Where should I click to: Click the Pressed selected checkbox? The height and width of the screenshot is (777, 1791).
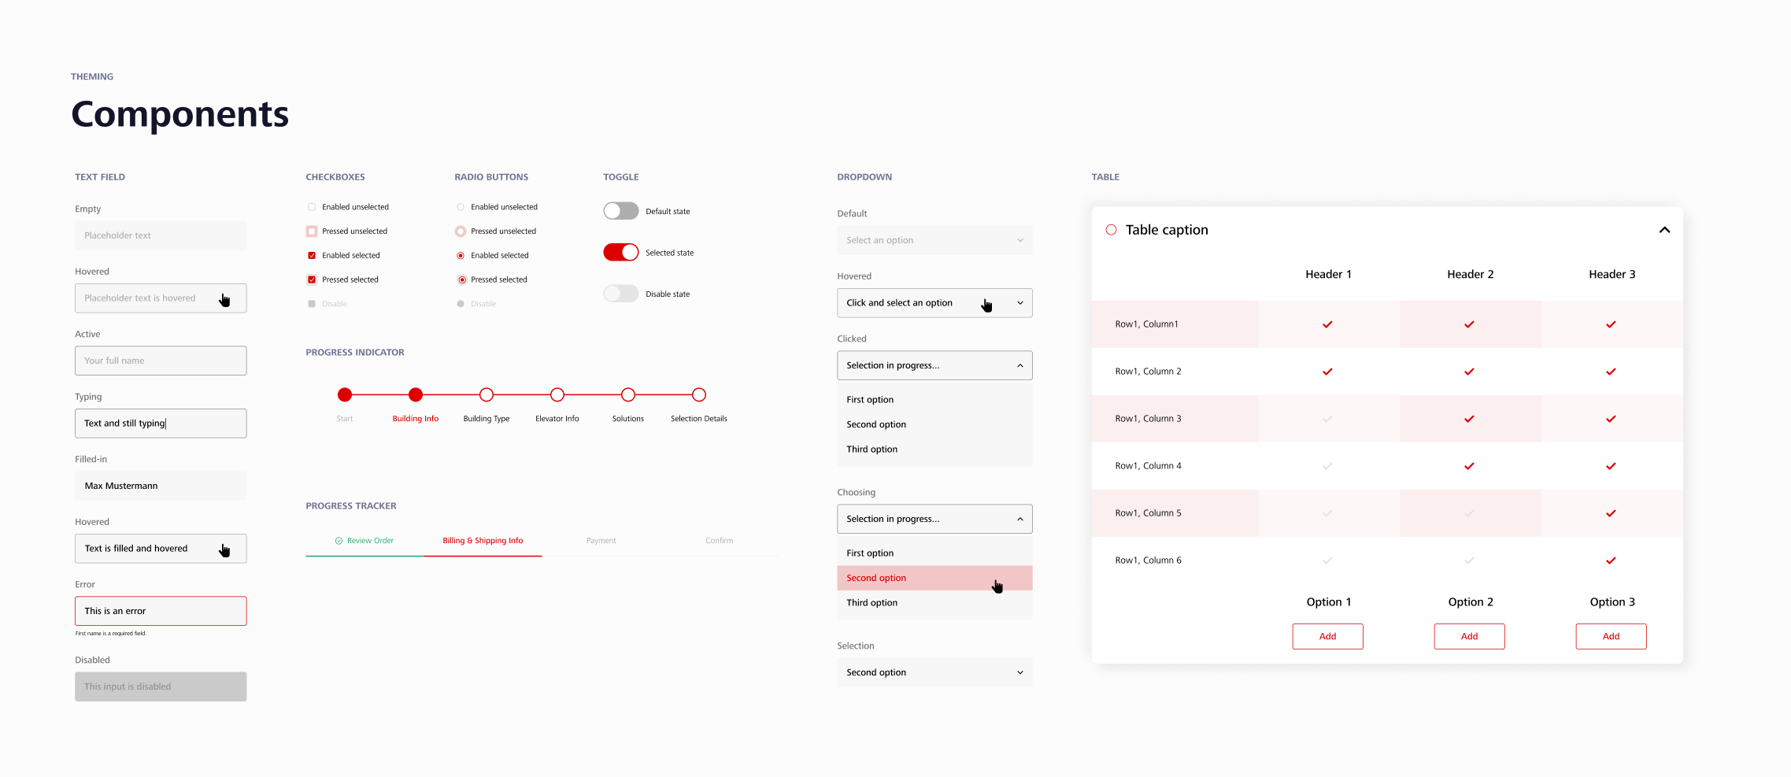click(312, 279)
